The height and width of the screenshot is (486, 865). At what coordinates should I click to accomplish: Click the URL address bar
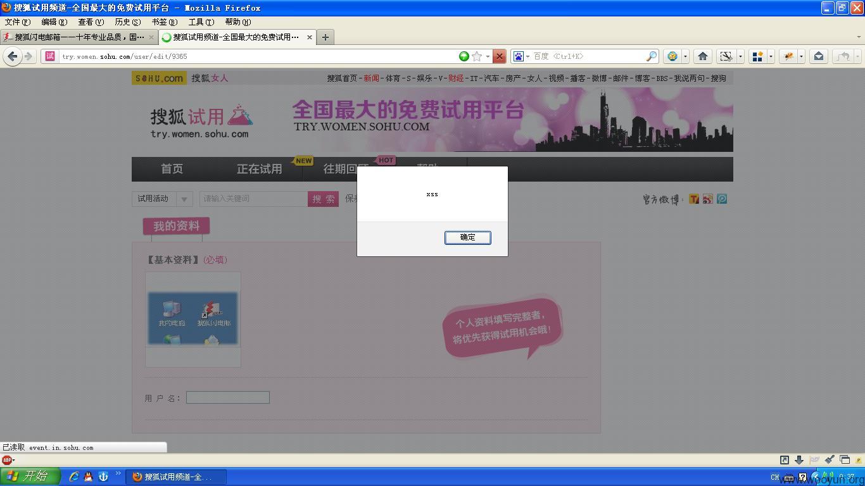(258, 56)
